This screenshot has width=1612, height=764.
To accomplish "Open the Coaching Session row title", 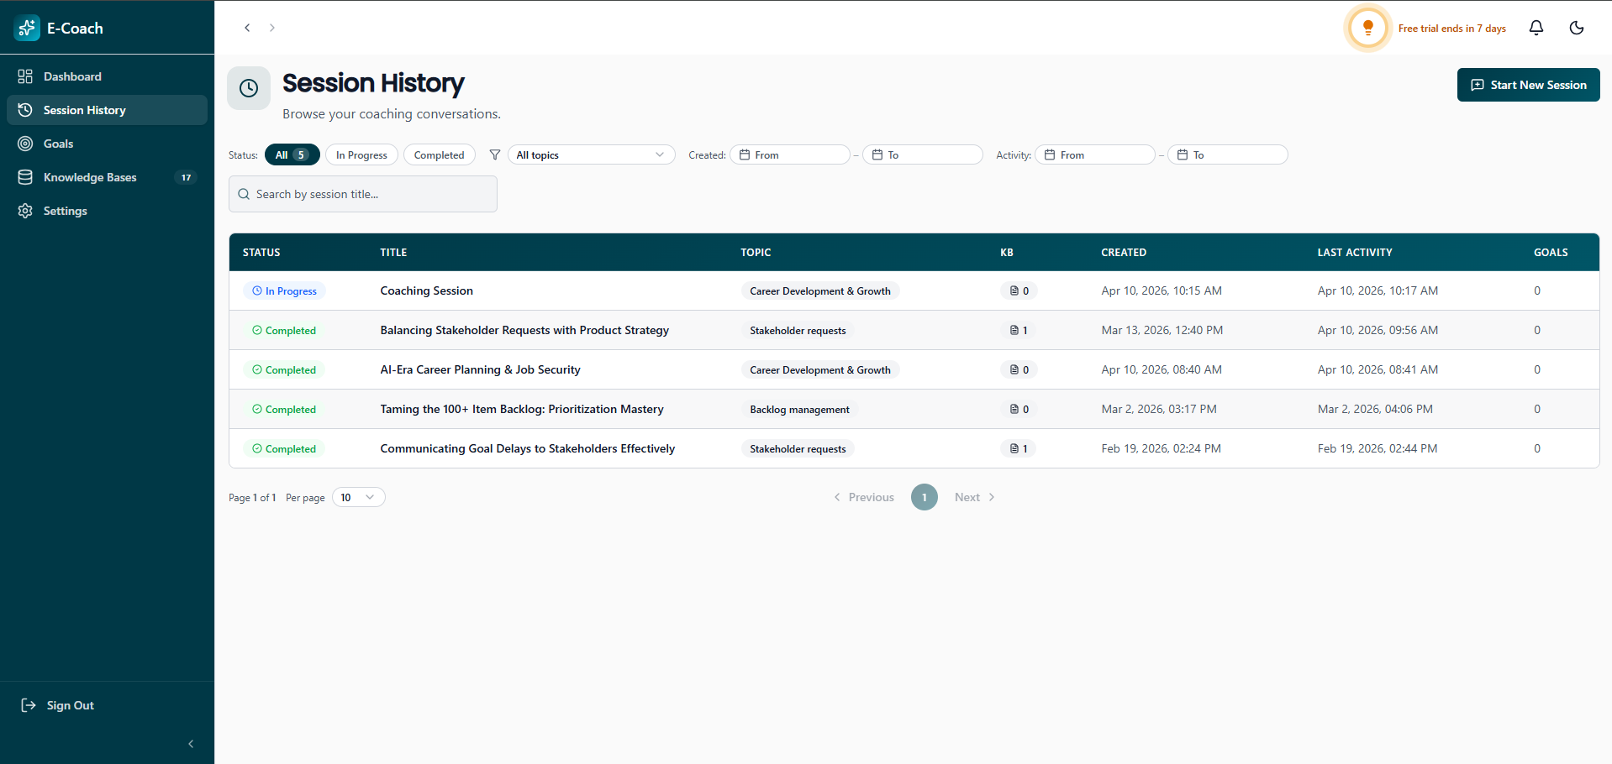I will 426,290.
